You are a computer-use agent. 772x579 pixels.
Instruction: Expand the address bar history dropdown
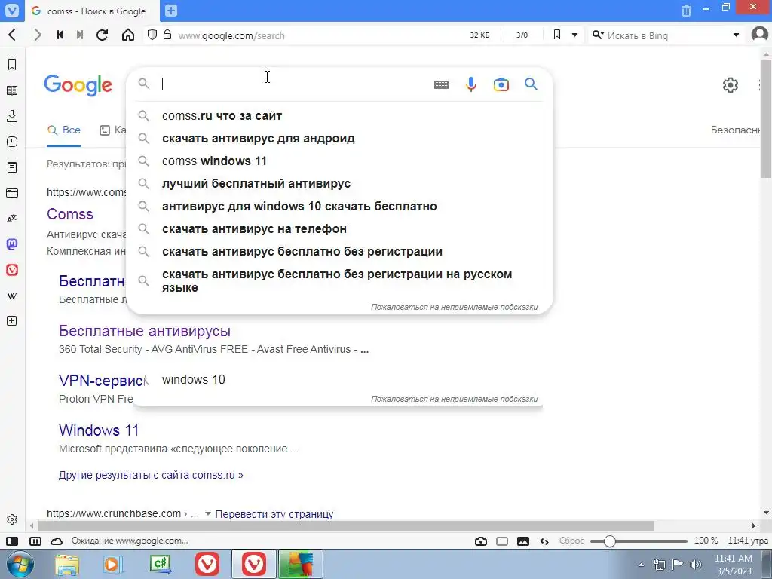[574, 35]
